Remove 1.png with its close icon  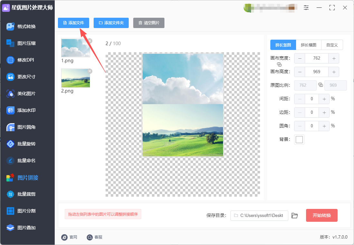click(x=90, y=41)
